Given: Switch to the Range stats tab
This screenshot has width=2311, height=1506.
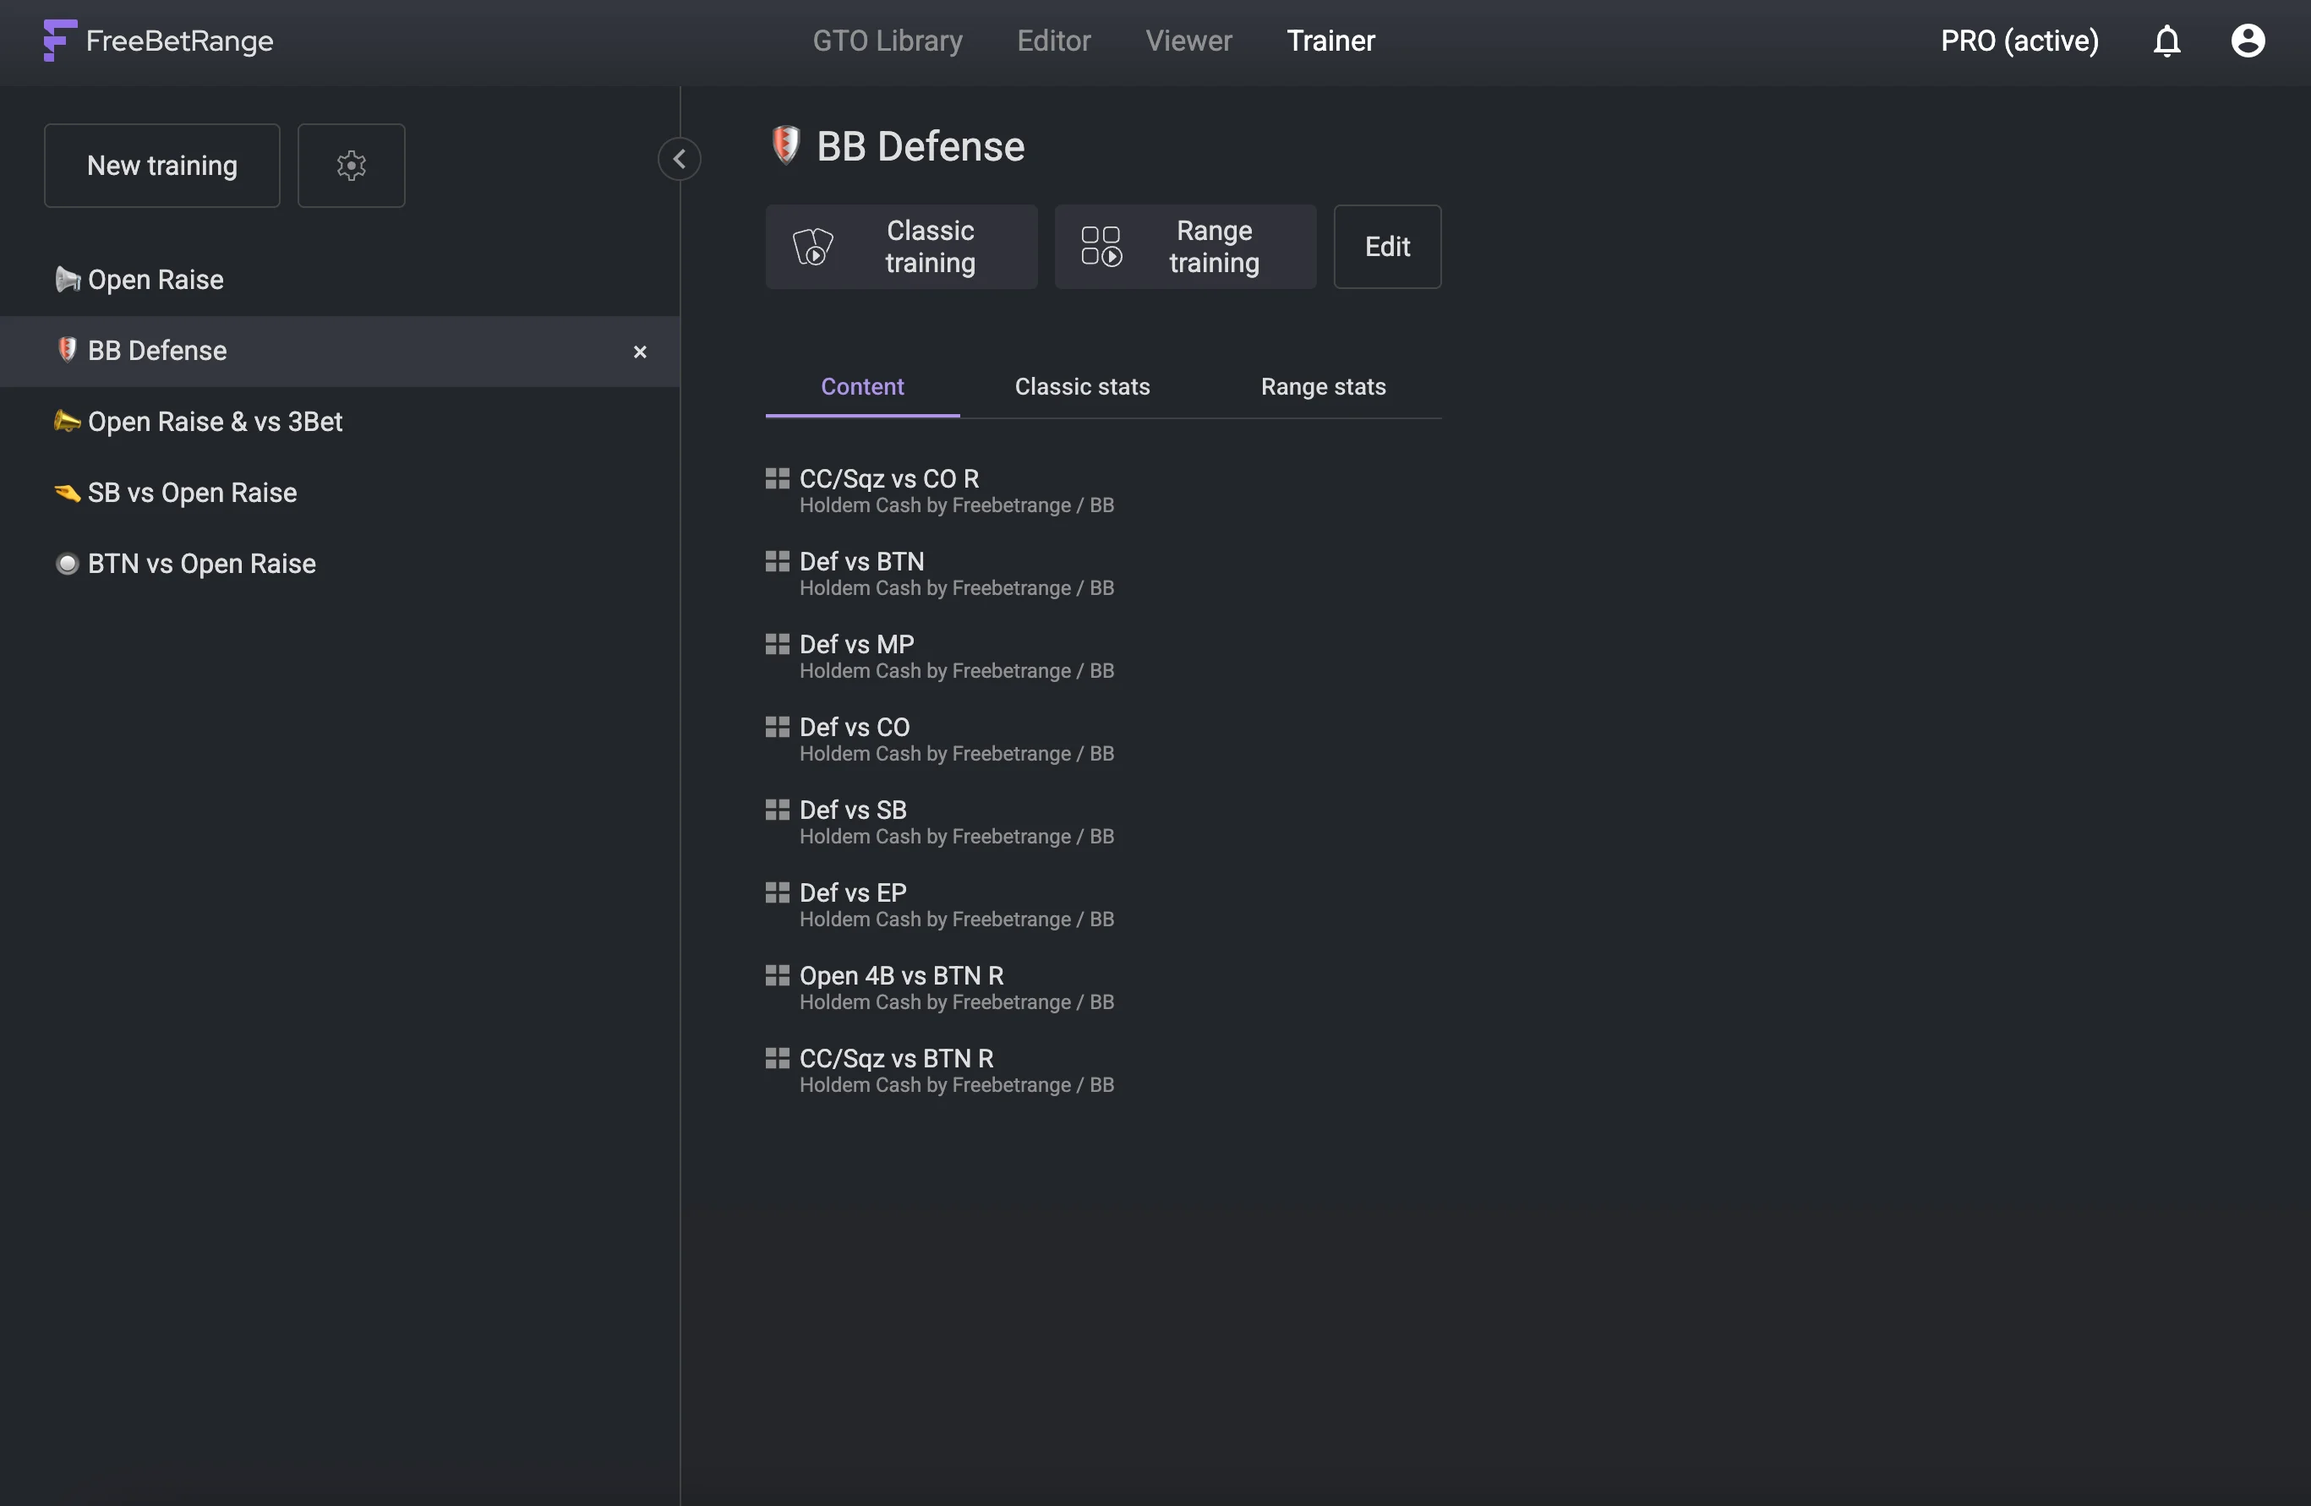Looking at the screenshot, I should coord(1323,386).
